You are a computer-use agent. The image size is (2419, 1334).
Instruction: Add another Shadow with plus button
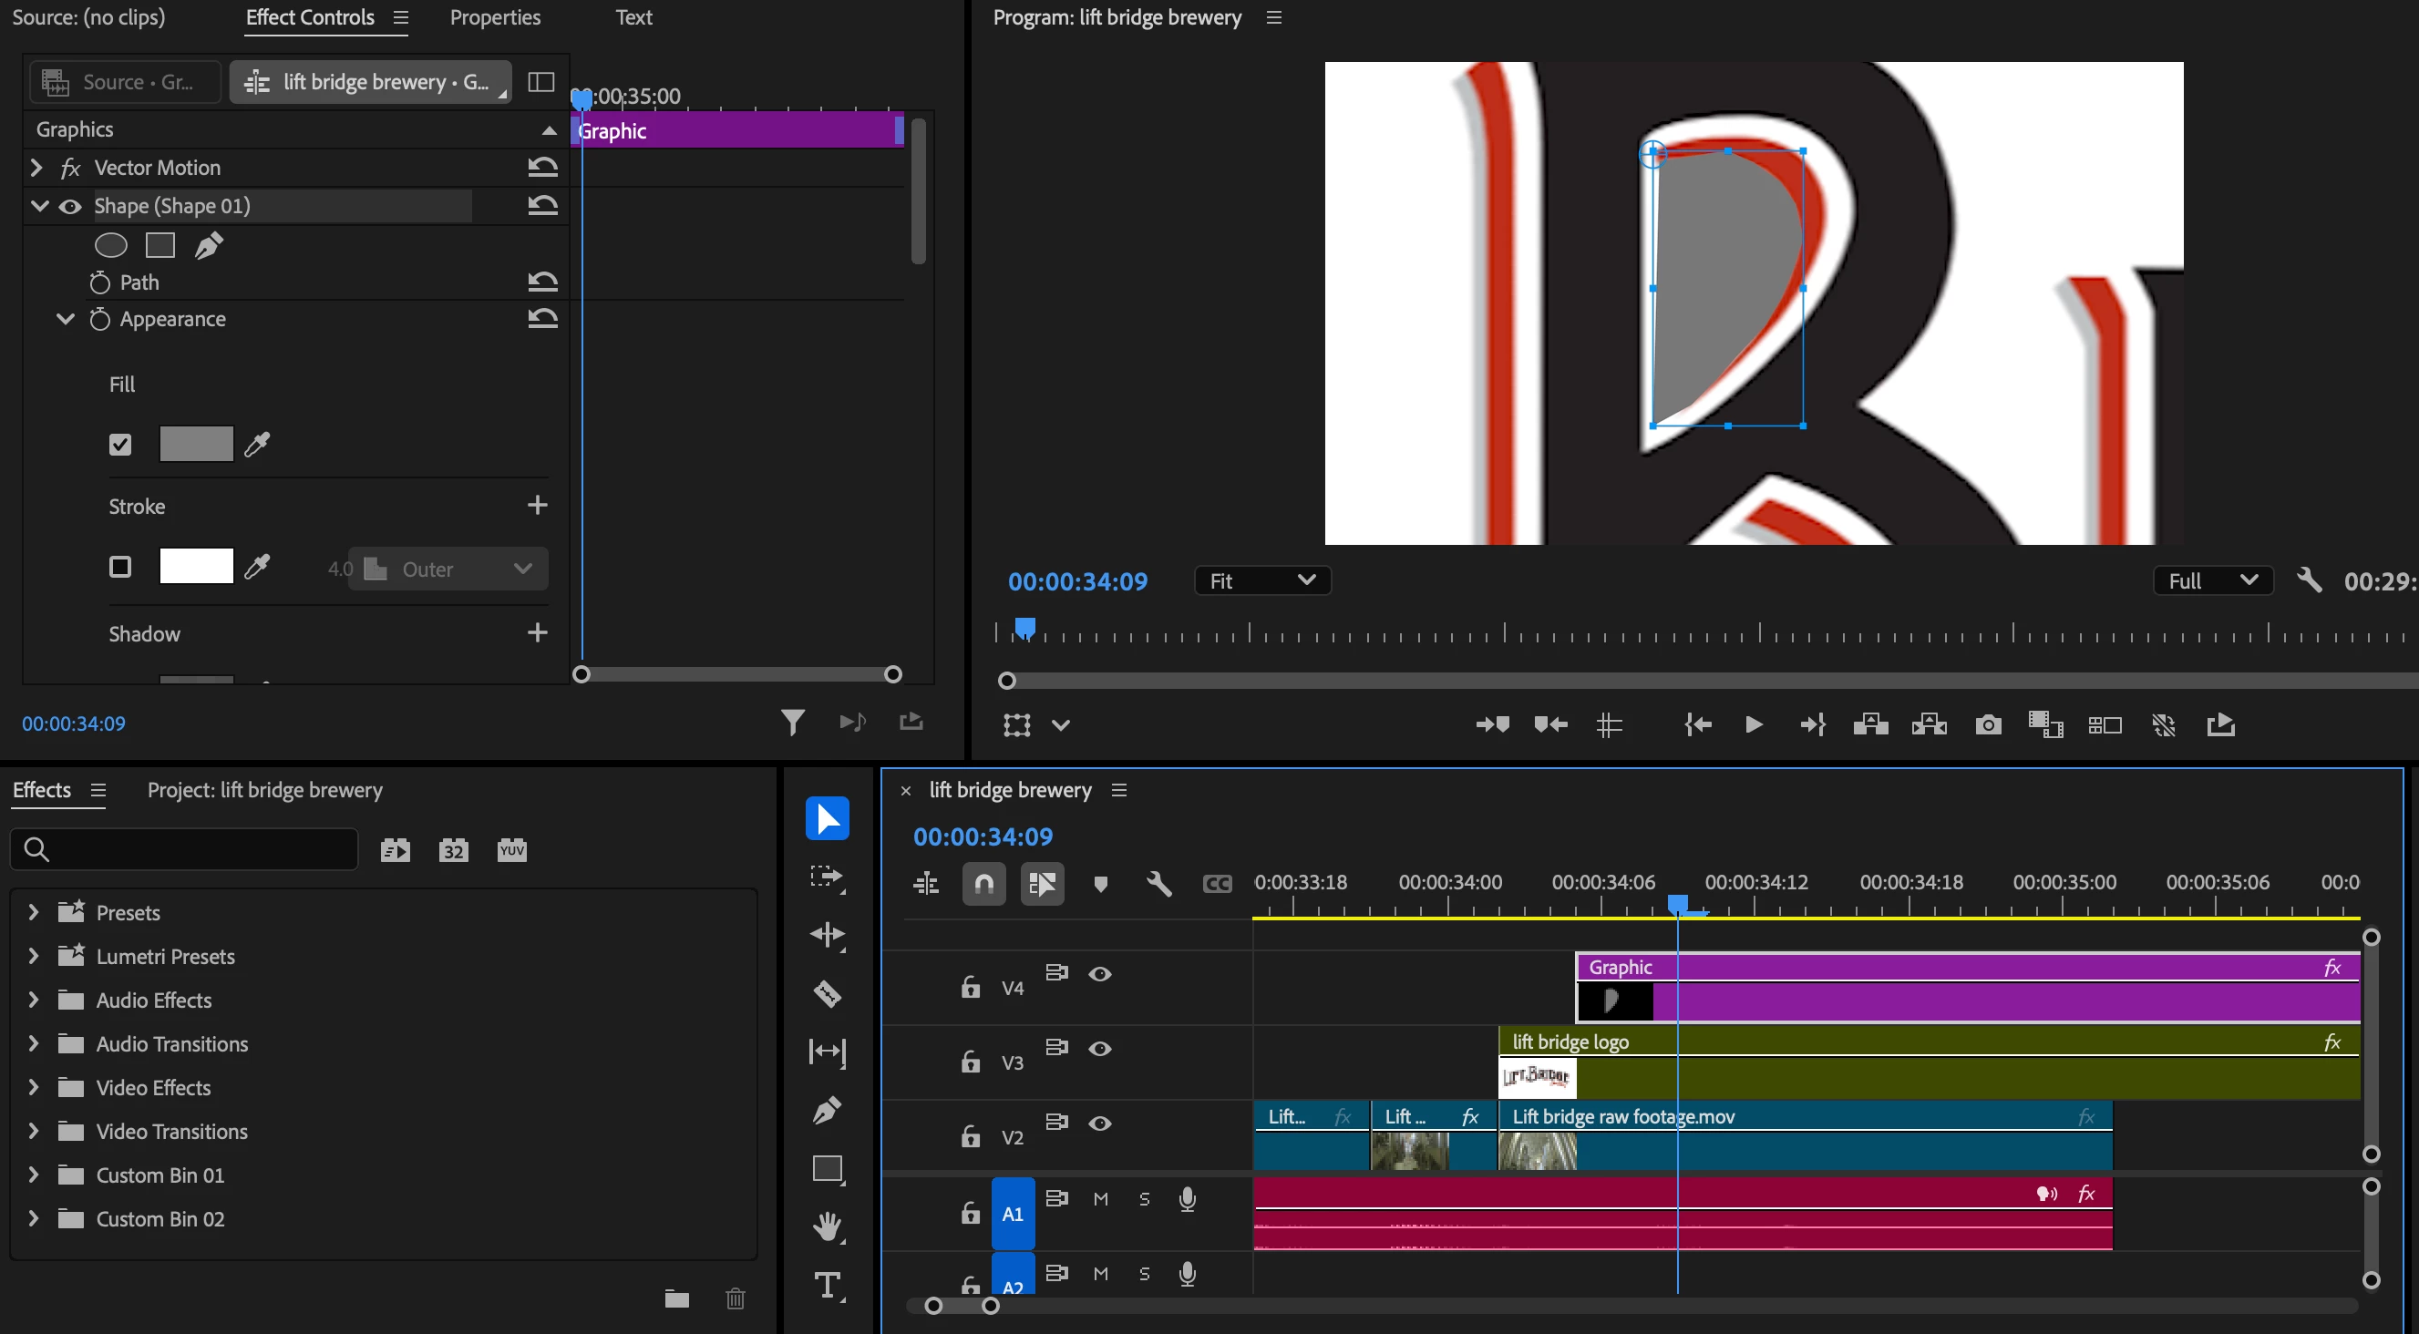[x=537, y=632]
